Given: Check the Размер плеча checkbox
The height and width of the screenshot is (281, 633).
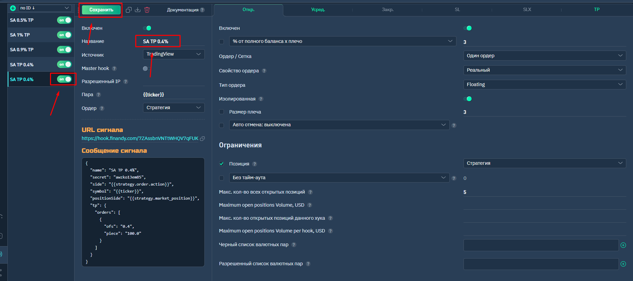Looking at the screenshot, I should click(222, 112).
